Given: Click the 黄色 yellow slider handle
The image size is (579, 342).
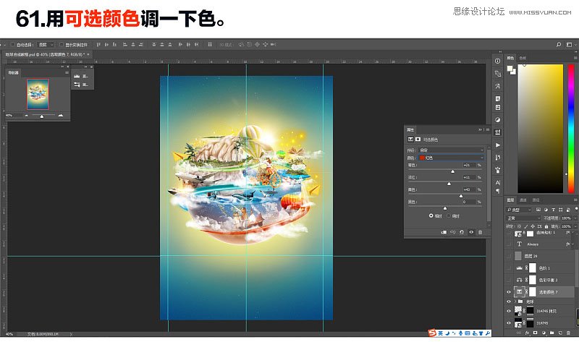Looking at the screenshot, I should point(461,196).
